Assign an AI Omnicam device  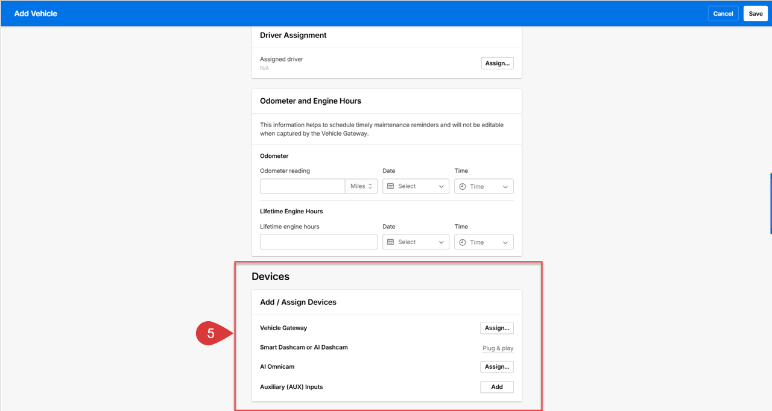[497, 366]
